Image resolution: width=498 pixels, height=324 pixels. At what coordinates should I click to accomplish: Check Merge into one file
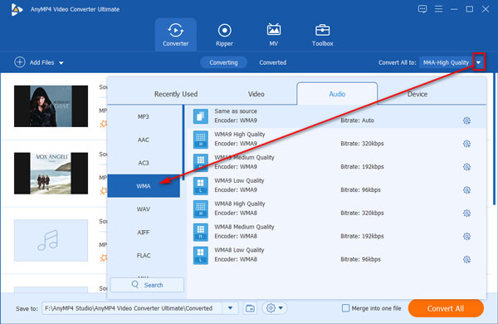tap(345, 307)
